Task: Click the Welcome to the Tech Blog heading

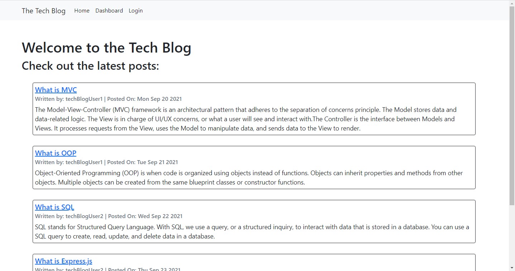Action: pos(106,48)
